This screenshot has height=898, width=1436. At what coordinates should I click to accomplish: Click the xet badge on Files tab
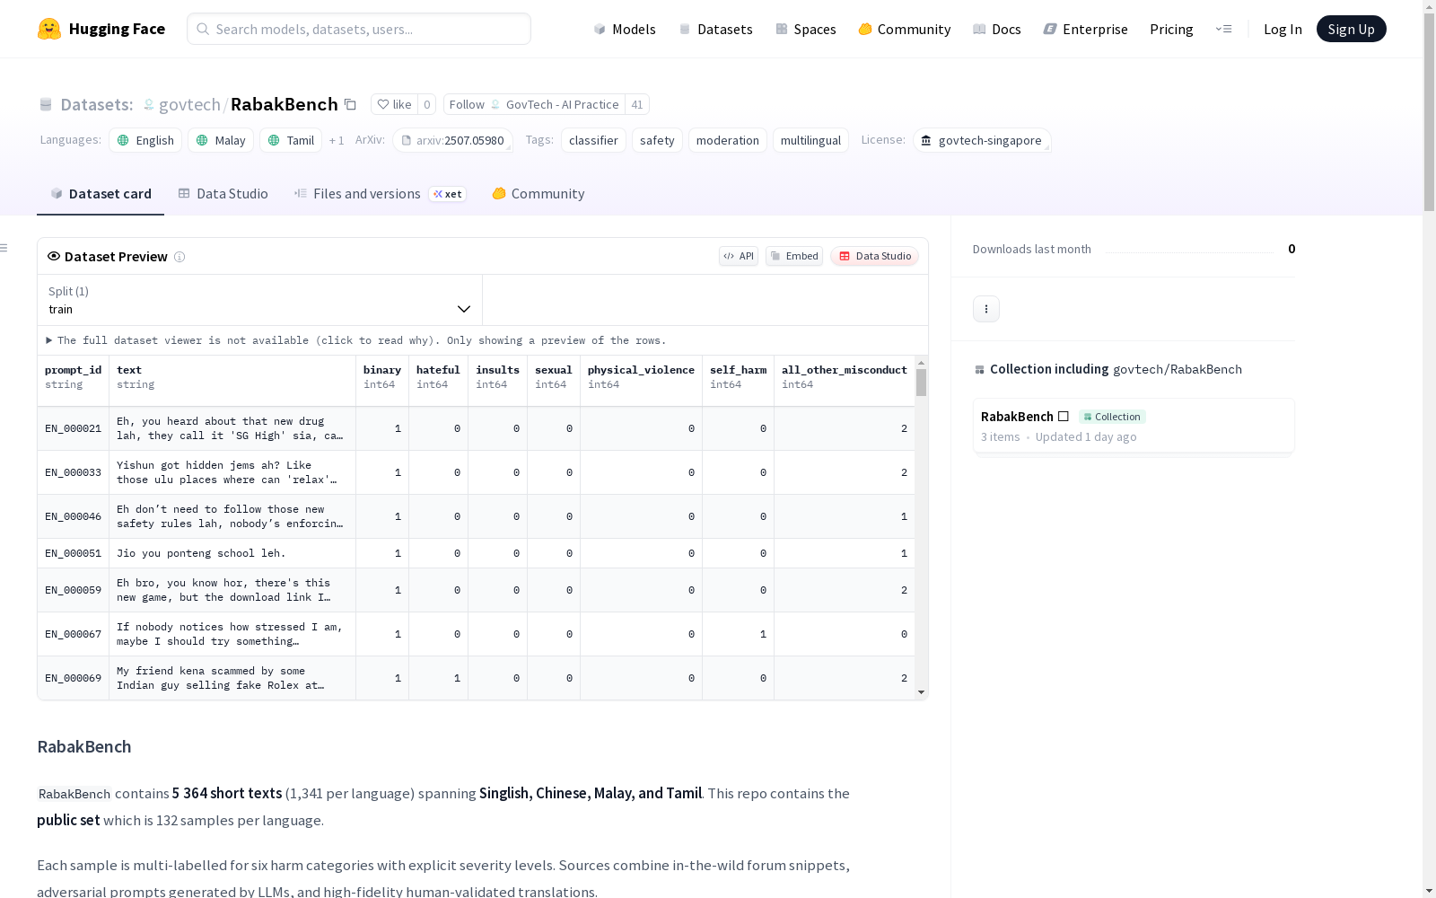click(x=448, y=194)
